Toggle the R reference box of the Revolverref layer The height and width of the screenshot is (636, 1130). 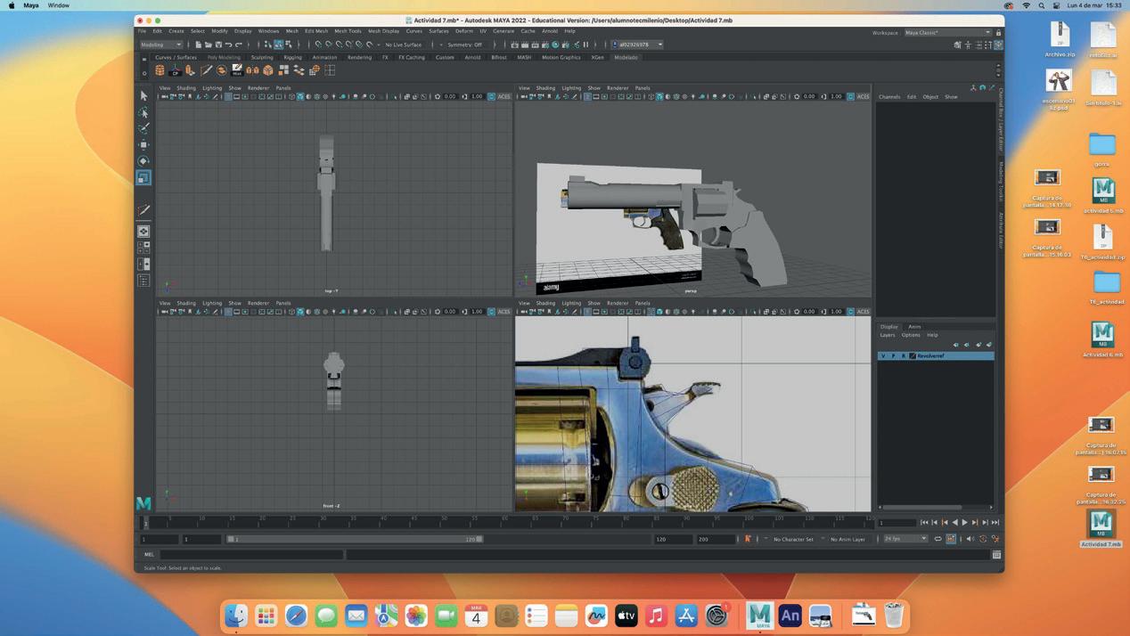point(903,355)
